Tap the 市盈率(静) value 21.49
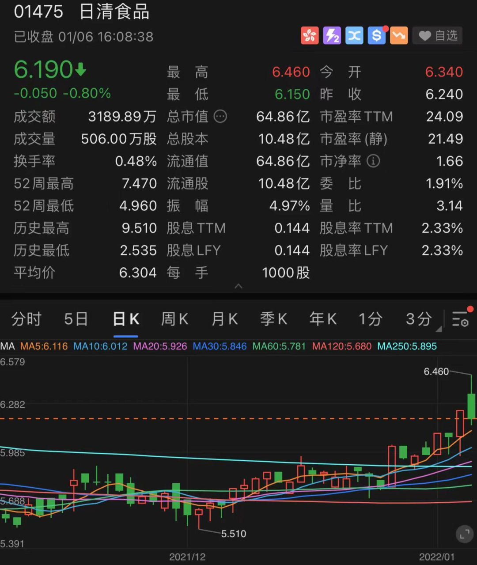 coord(446,139)
